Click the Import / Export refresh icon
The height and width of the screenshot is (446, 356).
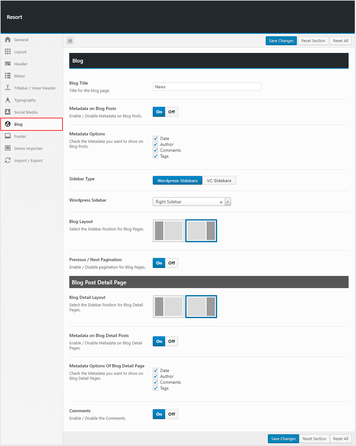coord(8,160)
